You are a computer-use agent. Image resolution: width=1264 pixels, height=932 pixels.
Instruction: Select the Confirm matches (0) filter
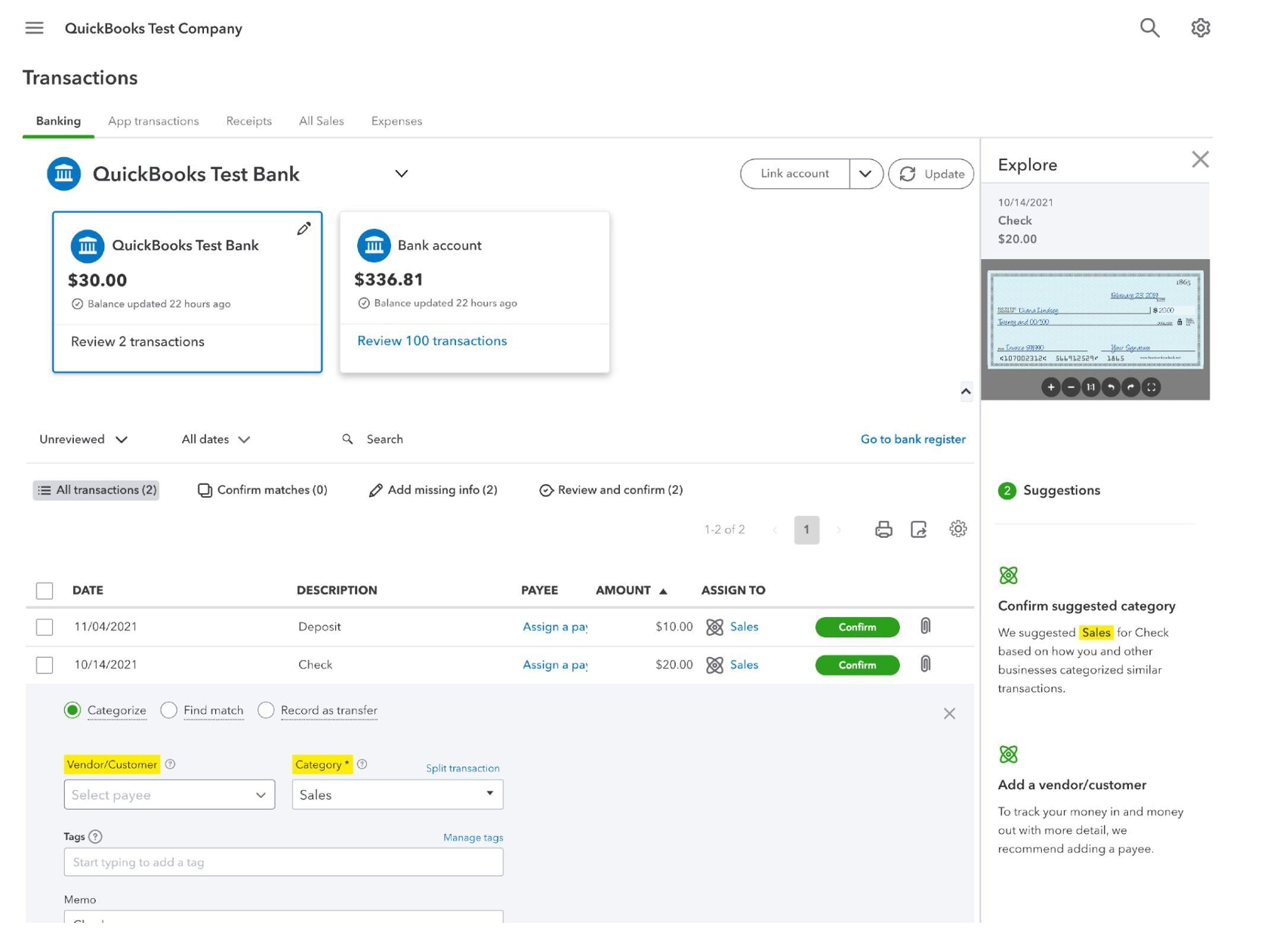point(262,490)
